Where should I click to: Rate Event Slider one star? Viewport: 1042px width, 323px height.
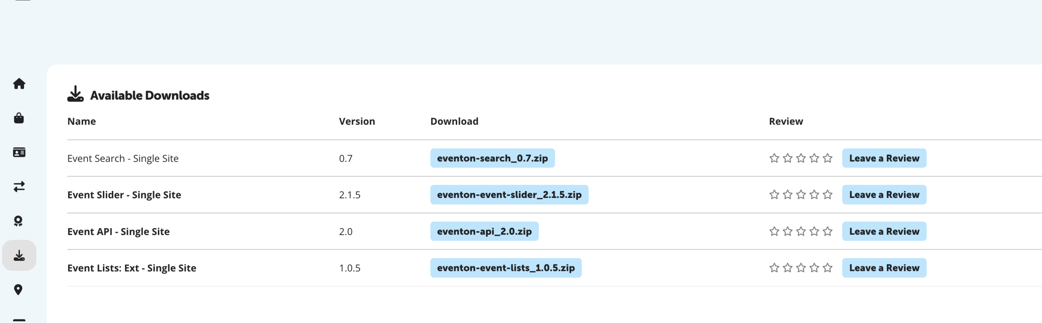(774, 195)
